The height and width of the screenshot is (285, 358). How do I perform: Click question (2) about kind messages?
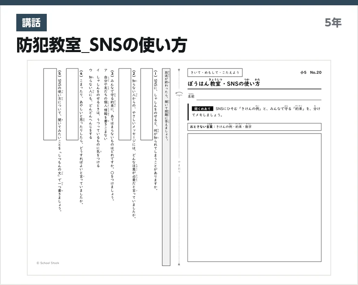134,145
